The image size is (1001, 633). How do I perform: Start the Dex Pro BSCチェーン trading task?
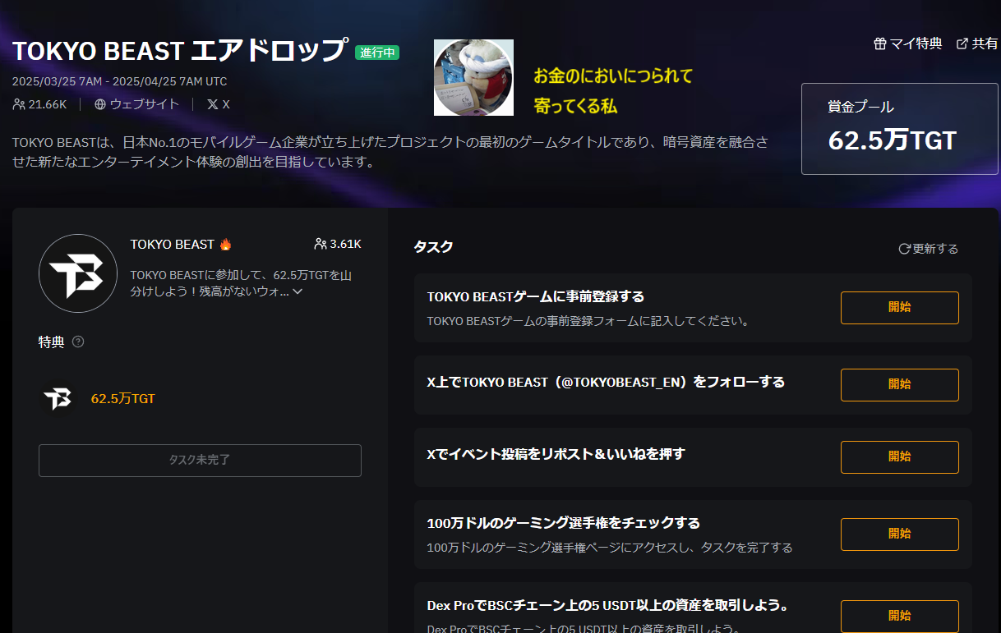click(899, 616)
